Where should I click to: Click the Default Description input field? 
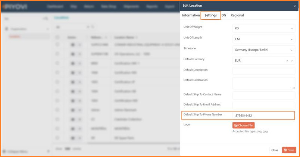click(x=264, y=71)
